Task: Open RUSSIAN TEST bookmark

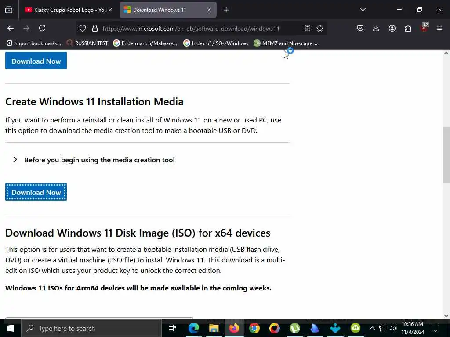Action: (87, 43)
